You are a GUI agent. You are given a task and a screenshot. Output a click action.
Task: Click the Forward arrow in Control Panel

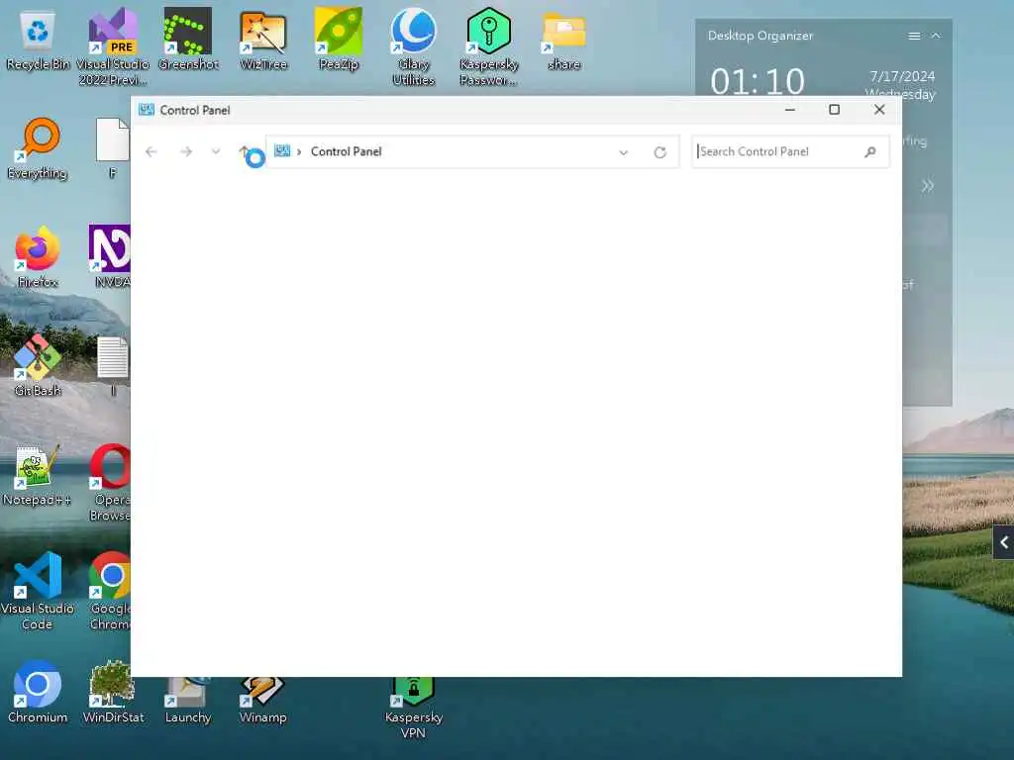pyautogui.click(x=186, y=151)
